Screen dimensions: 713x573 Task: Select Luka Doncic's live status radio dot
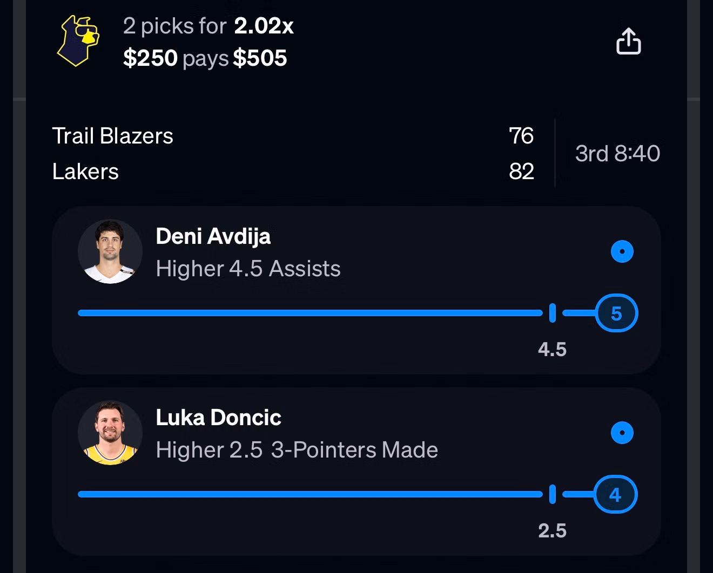[622, 433]
